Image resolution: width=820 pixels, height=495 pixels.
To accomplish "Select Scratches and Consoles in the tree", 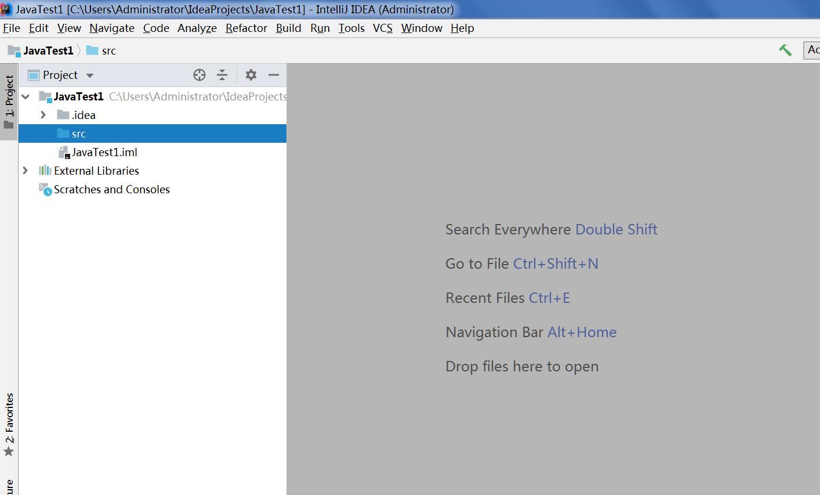I will 153,189.
